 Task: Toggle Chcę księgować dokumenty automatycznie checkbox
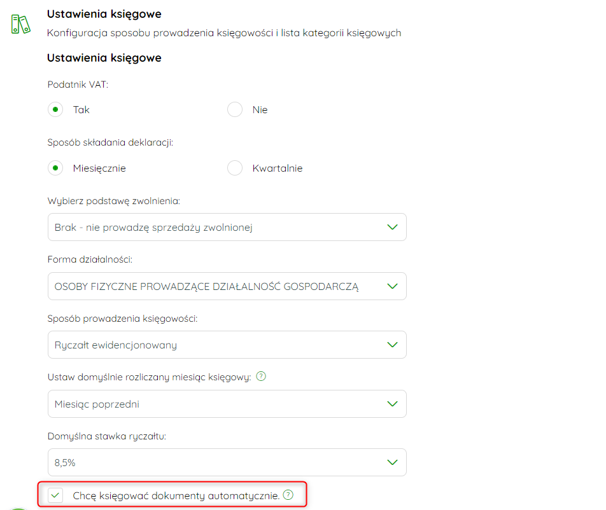55,495
